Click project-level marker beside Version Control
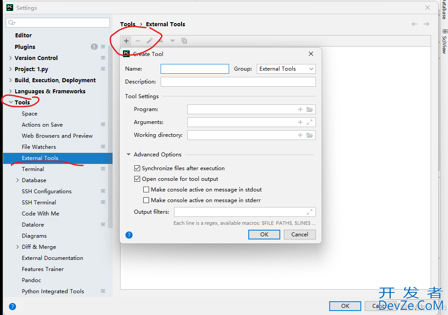 103,58
